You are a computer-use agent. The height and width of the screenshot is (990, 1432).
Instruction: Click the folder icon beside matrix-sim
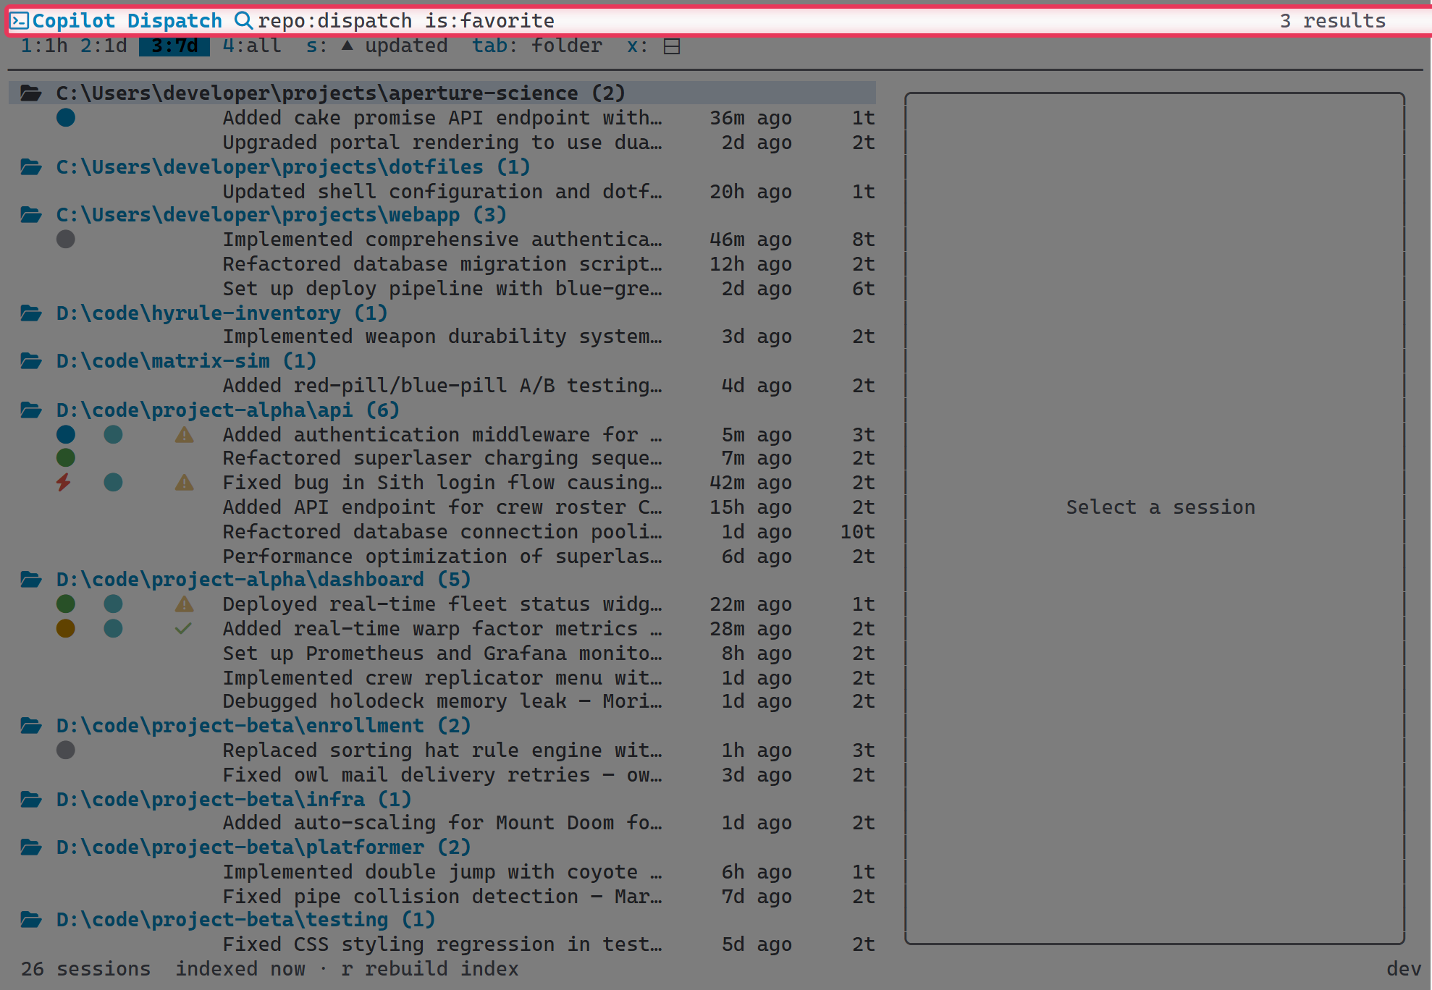[x=31, y=360]
